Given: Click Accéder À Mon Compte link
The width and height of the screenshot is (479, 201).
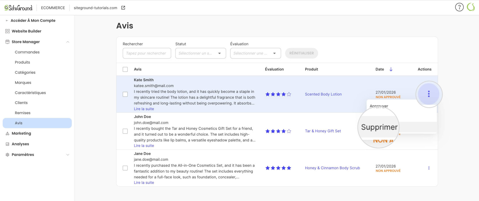Looking at the screenshot, I should pyautogui.click(x=33, y=21).
